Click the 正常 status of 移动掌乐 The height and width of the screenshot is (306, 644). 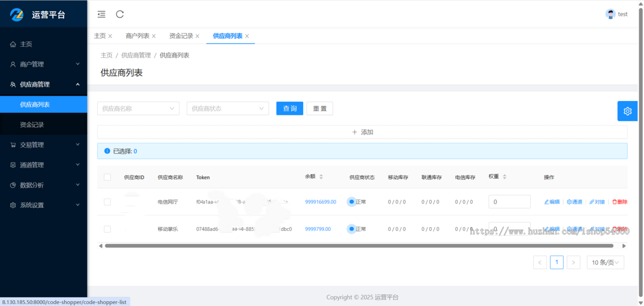click(x=357, y=229)
